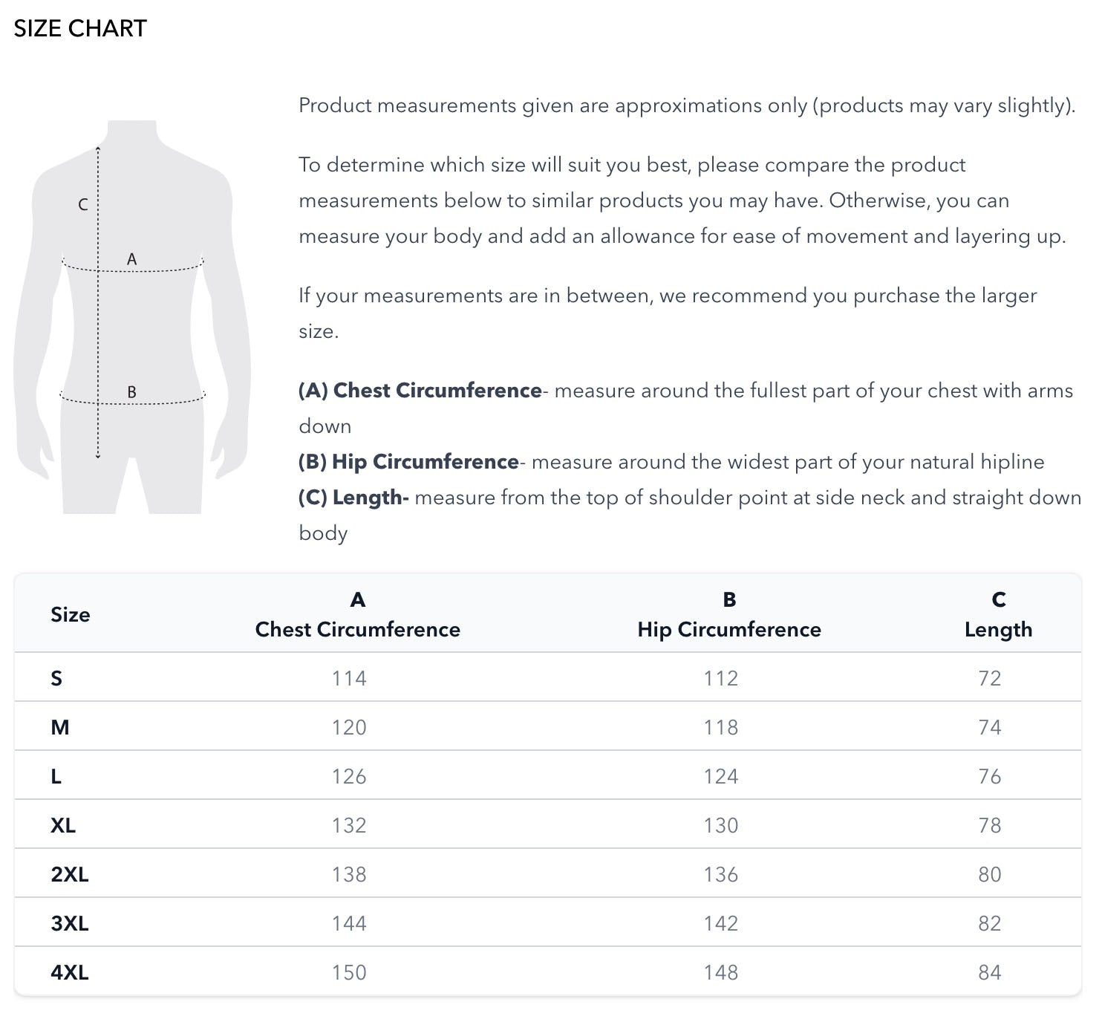Click the bold Hip Circumference definition

coord(408,462)
